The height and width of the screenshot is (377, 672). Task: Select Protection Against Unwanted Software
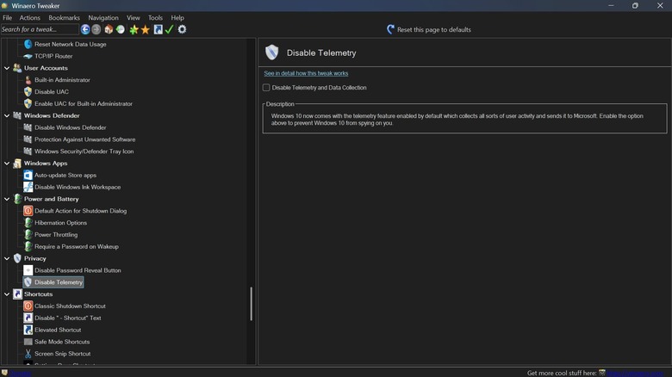coord(84,139)
